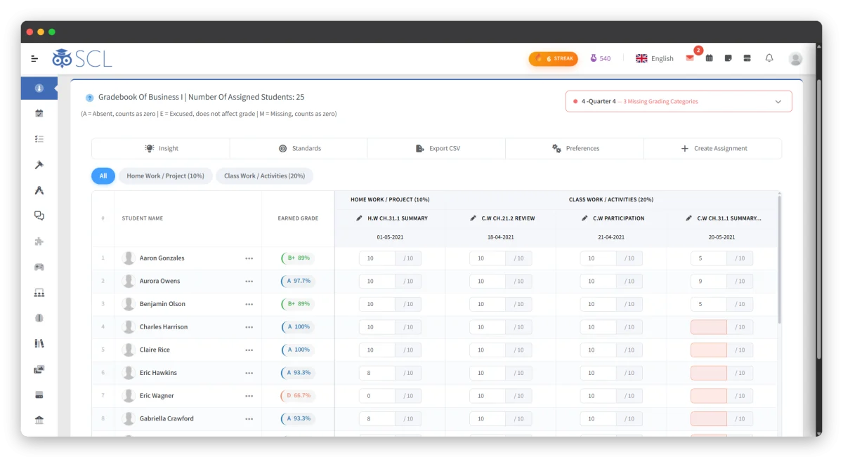The width and height of the screenshot is (843, 457).
Task: Select the active info icon in sidebar
Action: pyautogui.click(x=39, y=88)
